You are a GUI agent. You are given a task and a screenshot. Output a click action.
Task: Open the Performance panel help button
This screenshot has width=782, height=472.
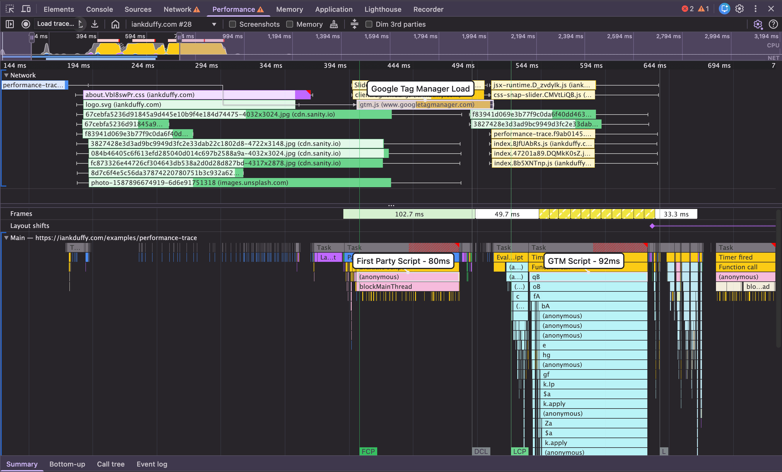tap(773, 24)
